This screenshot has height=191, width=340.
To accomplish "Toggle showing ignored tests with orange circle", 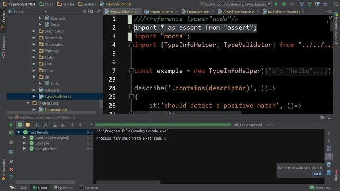I will point(28,125).
